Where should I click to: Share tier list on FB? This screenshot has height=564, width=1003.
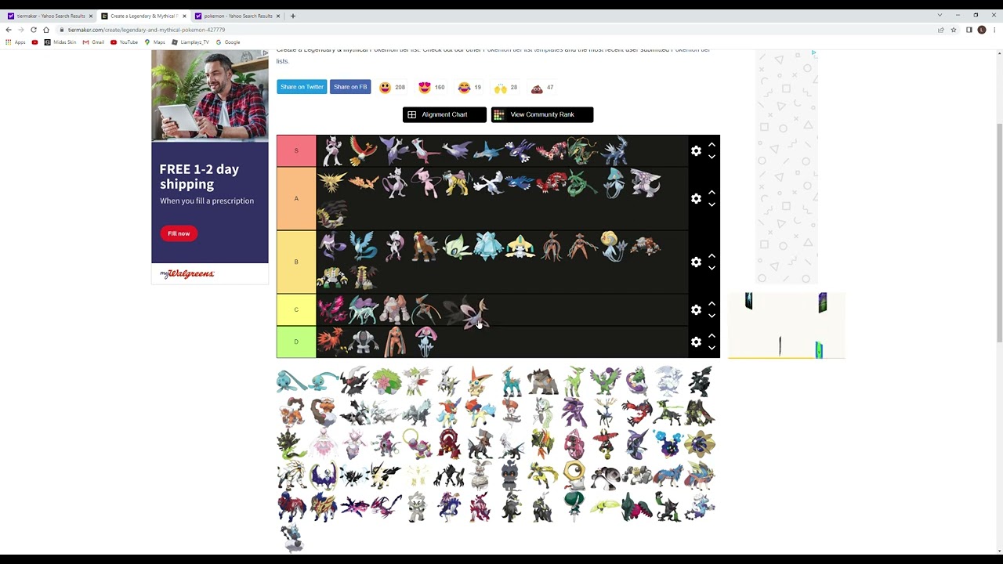point(350,87)
